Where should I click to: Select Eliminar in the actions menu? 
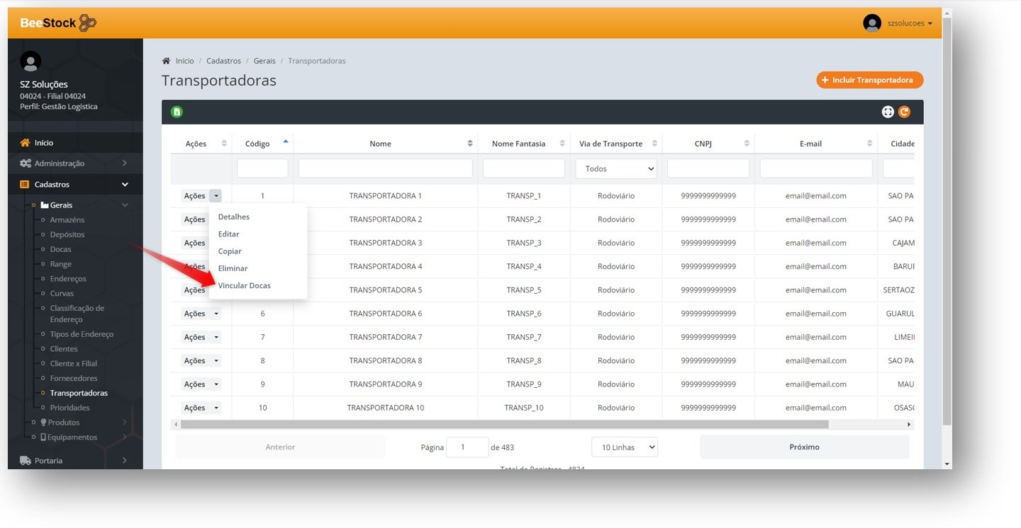click(233, 269)
